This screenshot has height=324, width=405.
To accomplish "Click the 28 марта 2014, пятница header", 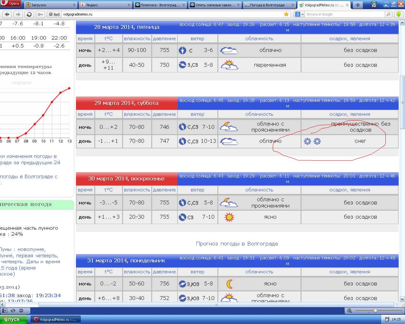I will [127, 27].
